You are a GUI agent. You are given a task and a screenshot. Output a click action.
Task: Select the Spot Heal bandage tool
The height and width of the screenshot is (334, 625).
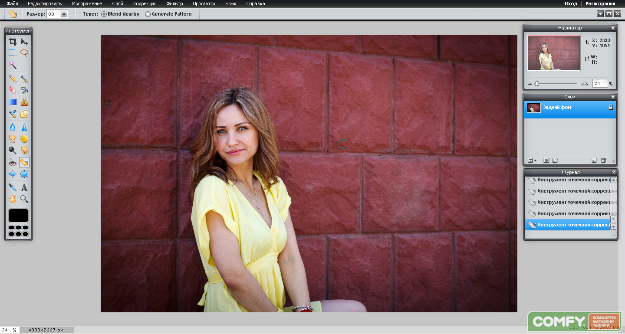(24, 163)
